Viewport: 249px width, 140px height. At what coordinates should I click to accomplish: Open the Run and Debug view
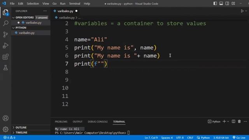click(x=5, y=45)
